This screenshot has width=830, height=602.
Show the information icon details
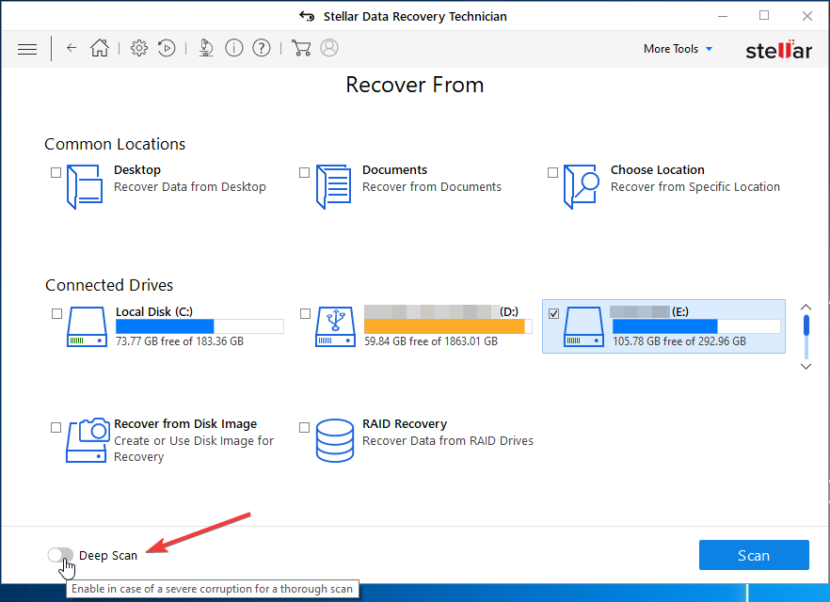(x=234, y=48)
